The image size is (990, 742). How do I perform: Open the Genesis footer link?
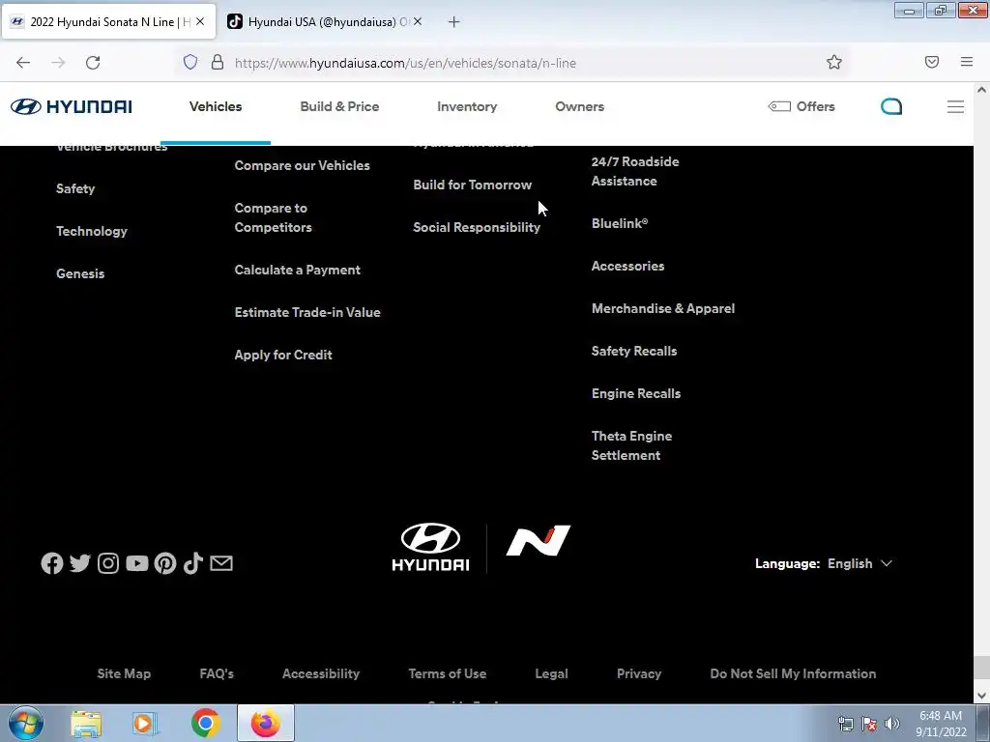tap(80, 273)
